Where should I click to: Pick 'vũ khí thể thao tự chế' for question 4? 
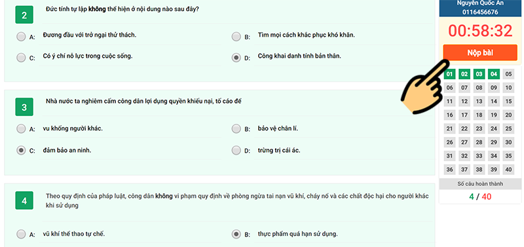click(x=21, y=235)
